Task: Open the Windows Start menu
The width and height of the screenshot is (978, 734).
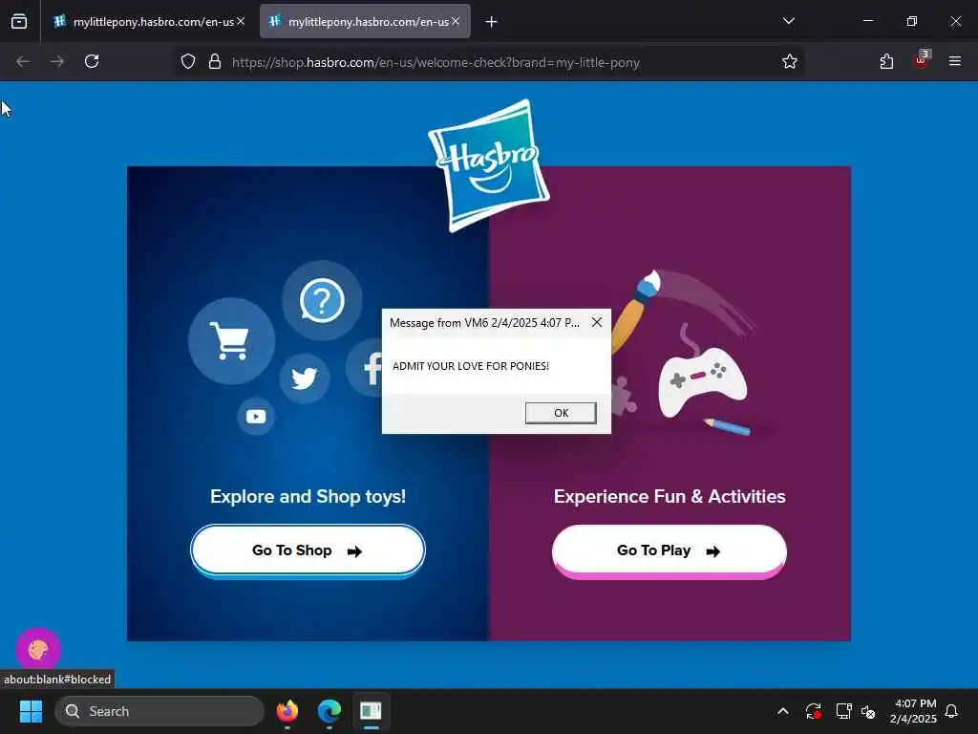Action: pos(31,711)
